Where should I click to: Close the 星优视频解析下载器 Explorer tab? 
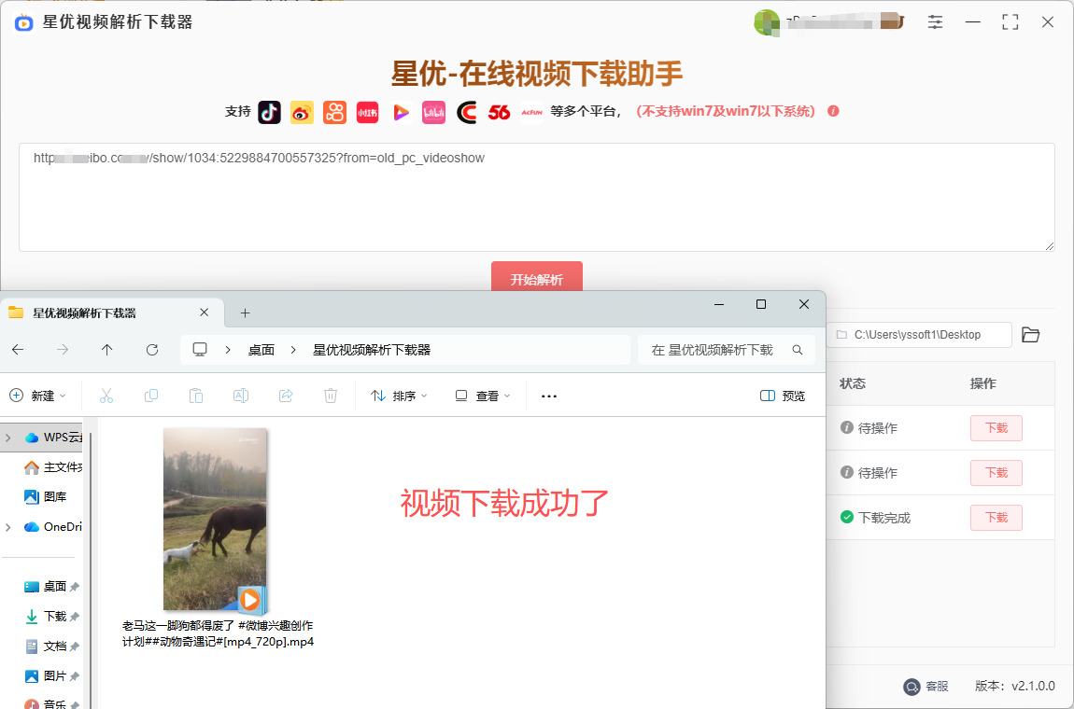(x=205, y=313)
